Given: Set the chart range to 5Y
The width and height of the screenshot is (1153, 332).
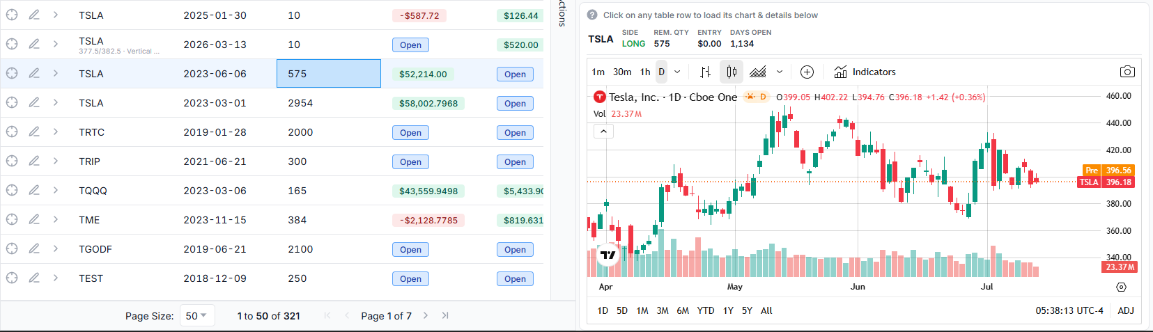Looking at the screenshot, I should tap(747, 310).
